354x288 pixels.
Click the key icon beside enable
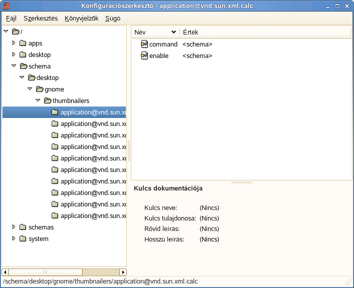point(144,55)
